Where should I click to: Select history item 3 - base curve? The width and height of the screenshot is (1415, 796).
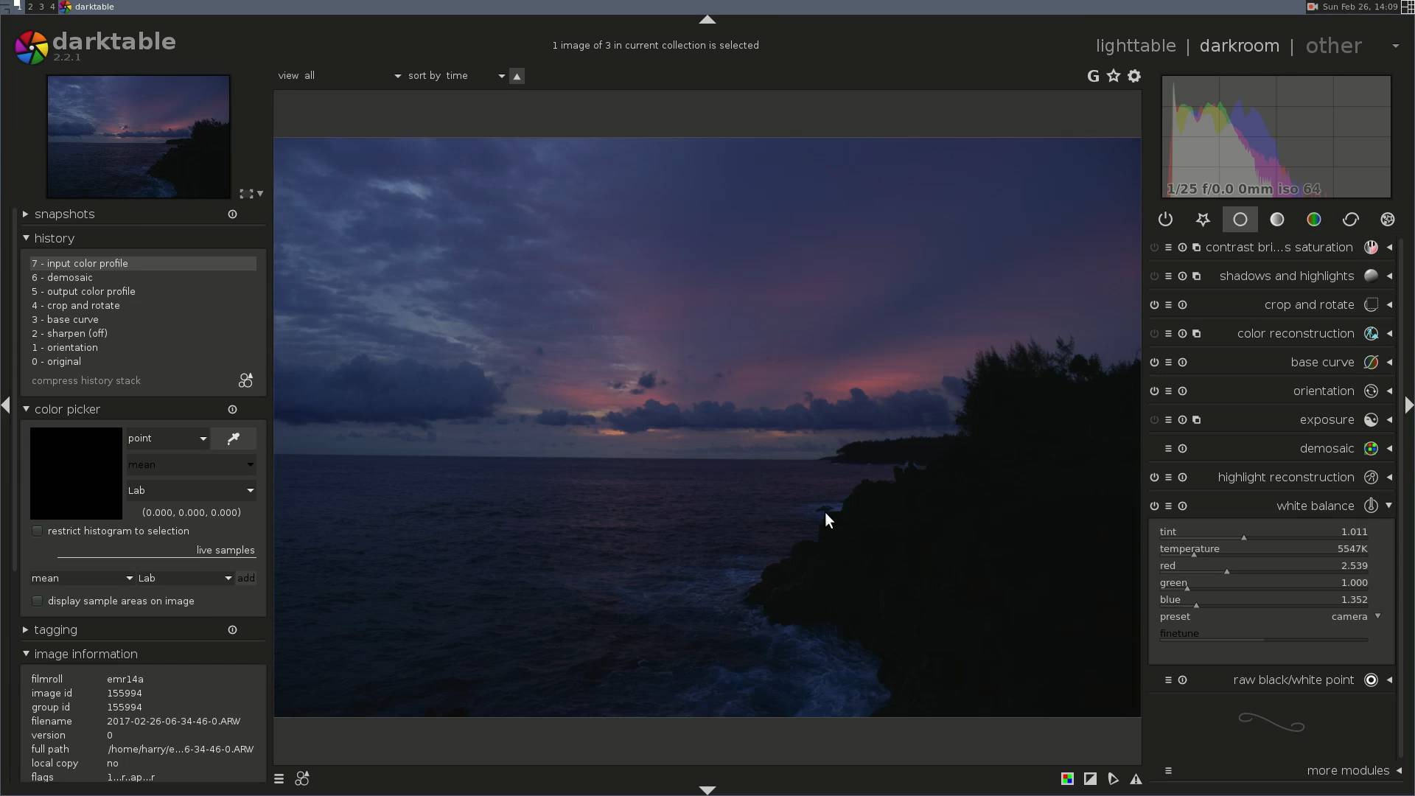[x=65, y=320]
